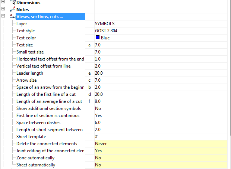Click the Dimensions category icon
The width and height of the screenshot is (231, 169).
pyautogui.click(x=13, y=2)
